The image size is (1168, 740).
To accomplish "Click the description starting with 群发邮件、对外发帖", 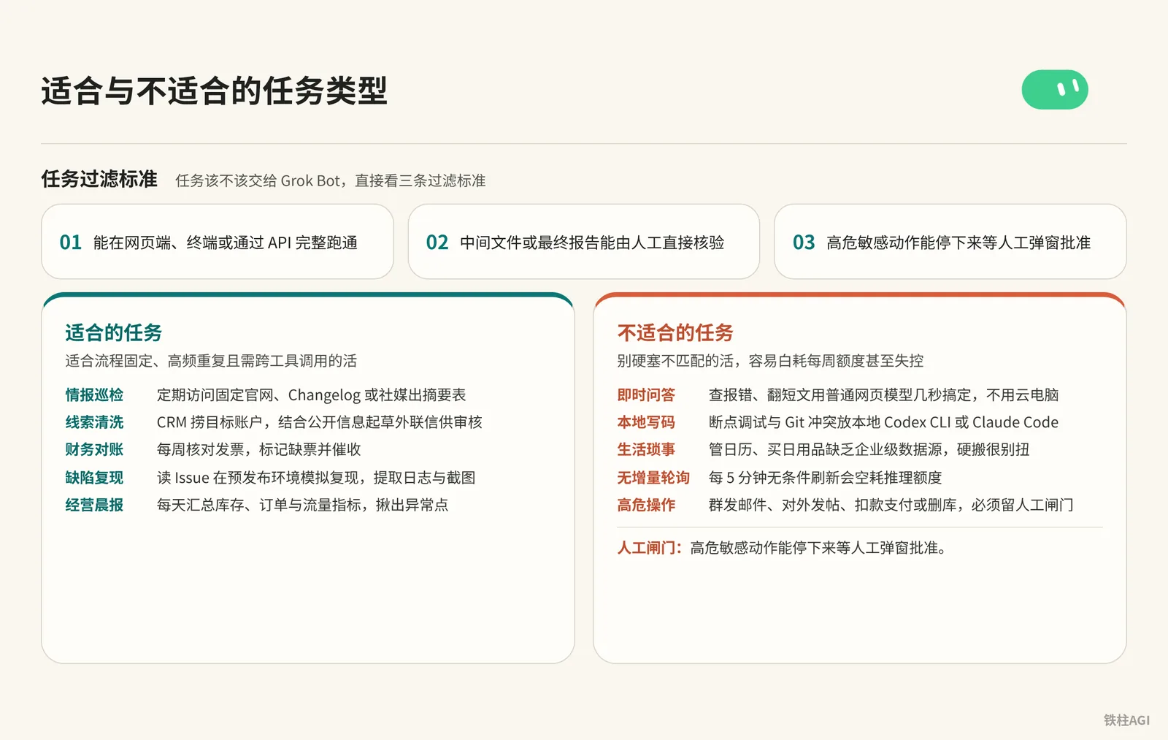I will pos(891,505).
